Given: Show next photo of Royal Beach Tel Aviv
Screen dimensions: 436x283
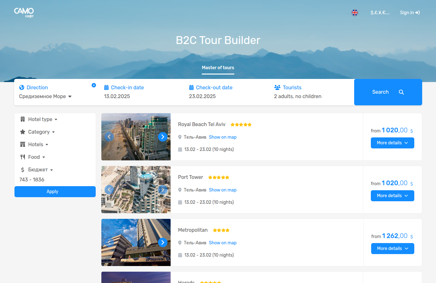Looking at the screenshot, I should point(162,137).
